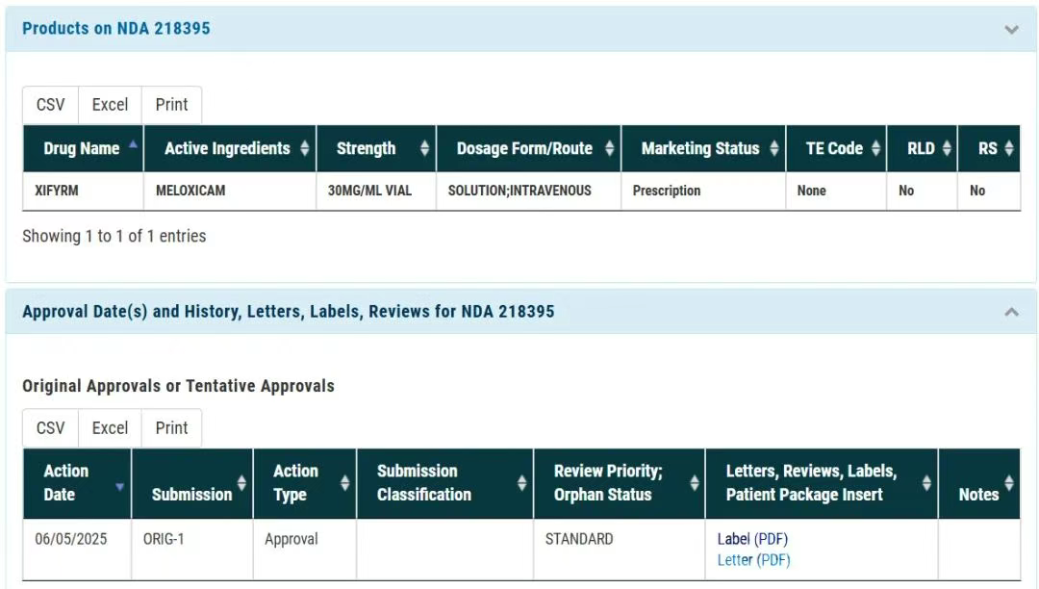
Task: Collapse the Approval Dates and History panel
Action: coord(1011,312)
